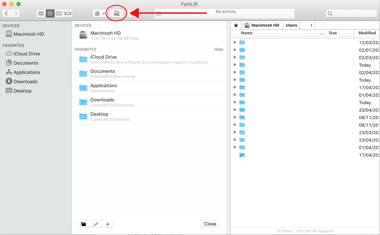Select the diamond-icon folder dated 08/11
The width and height of the screenshot is (380, 235).
pos(242,117)
